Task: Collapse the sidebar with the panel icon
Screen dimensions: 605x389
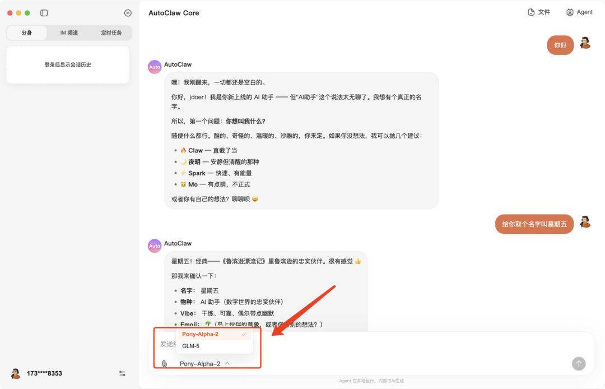Action: point(44,12)
